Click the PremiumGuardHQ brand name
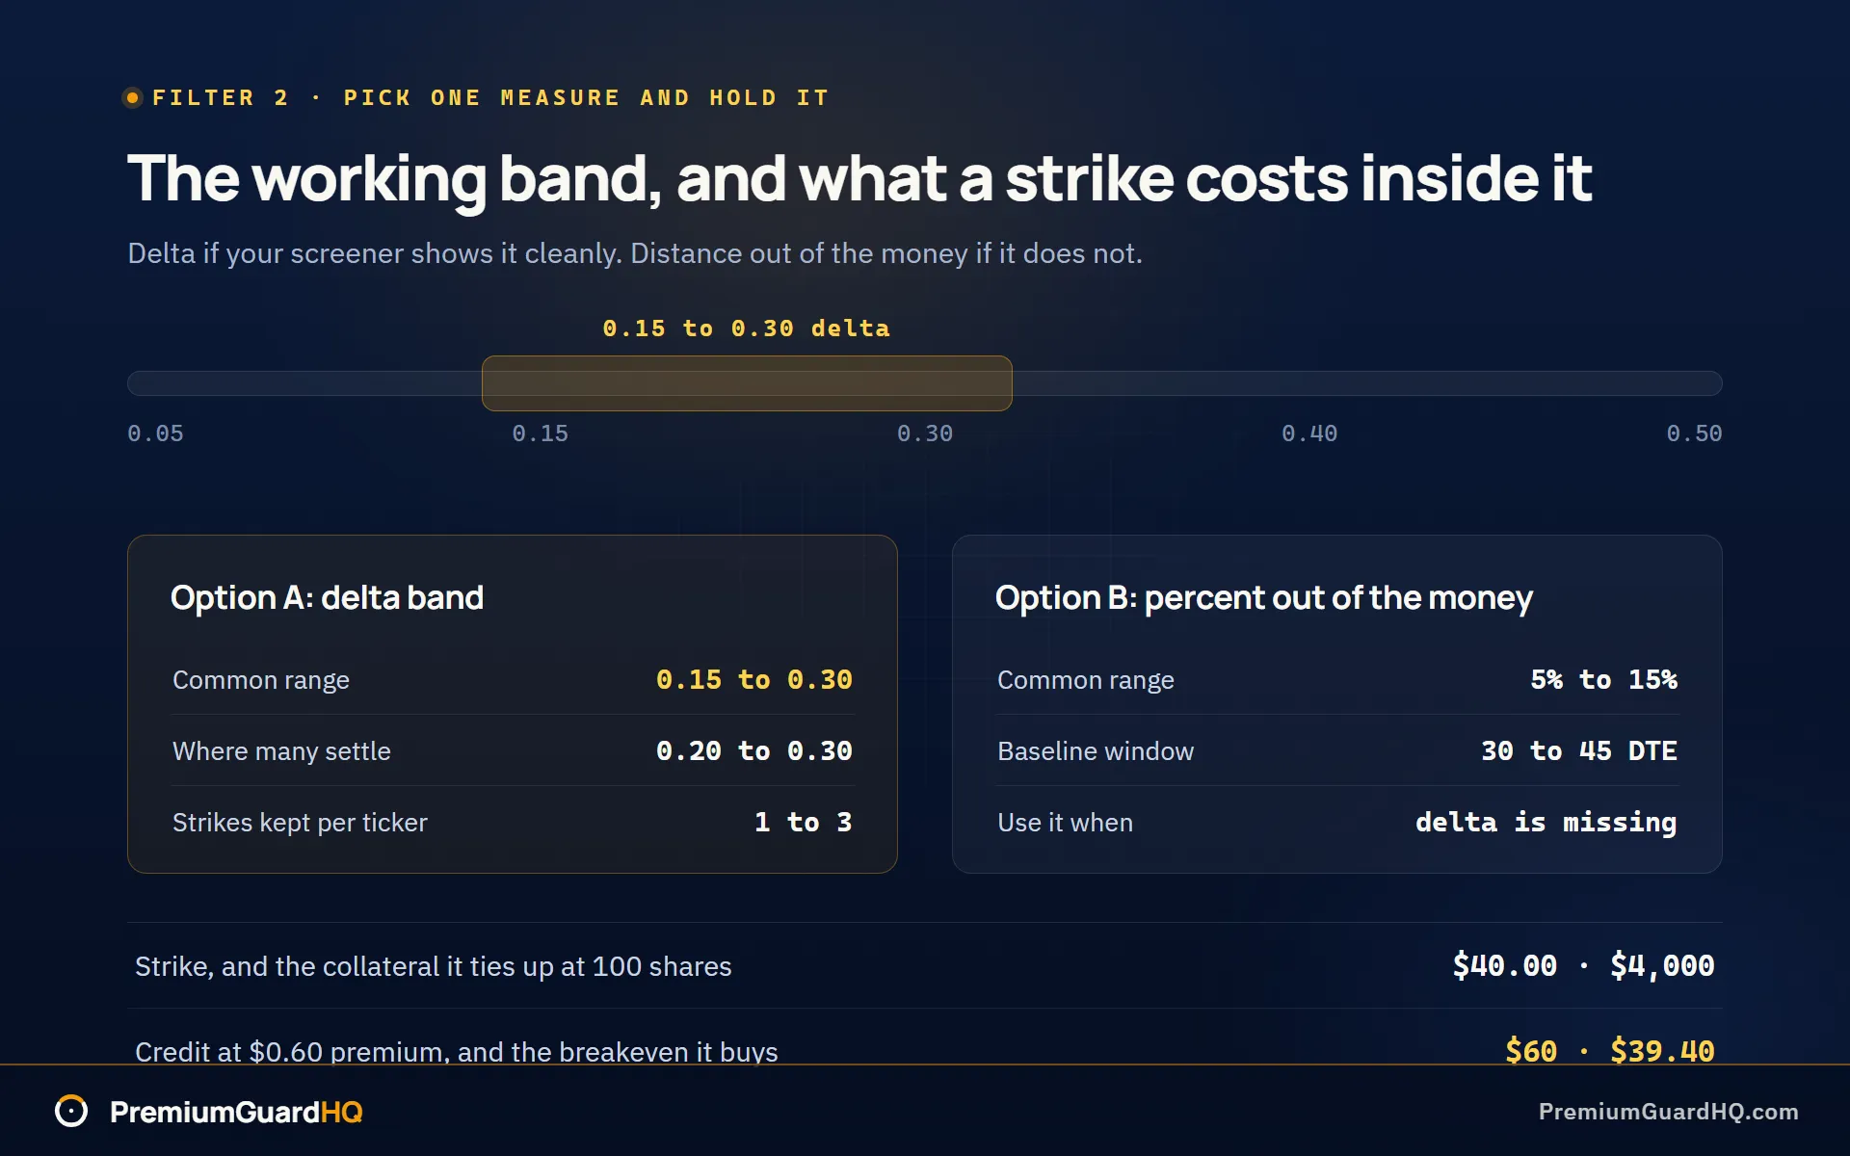The height and width of the screenshot is (1156, 1850). (236, 1112)
